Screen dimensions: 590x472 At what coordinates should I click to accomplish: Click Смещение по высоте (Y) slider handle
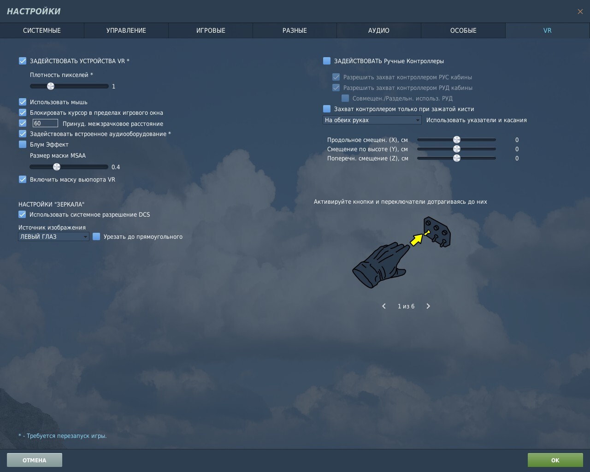pyautogui.click(x=457, y=149)
